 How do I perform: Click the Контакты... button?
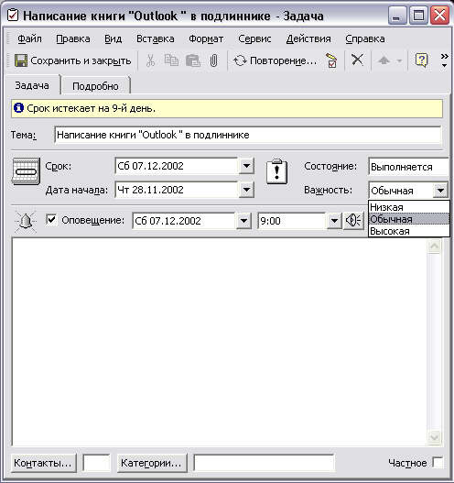pos(43,463)
